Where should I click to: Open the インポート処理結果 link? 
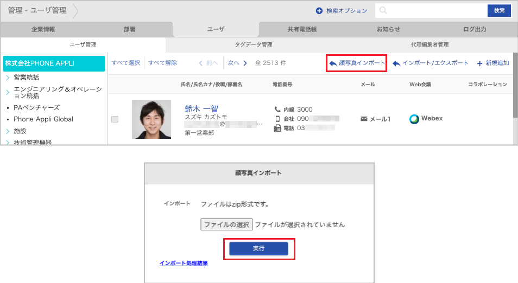(183, 263)
